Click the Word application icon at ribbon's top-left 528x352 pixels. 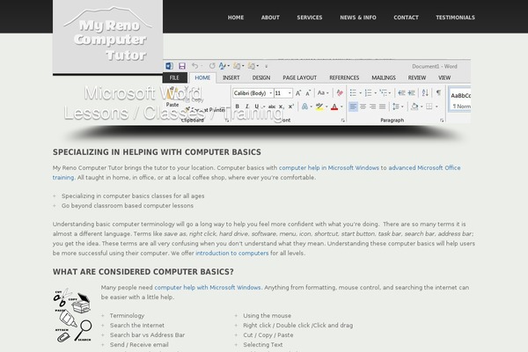(x=169, y=66)
